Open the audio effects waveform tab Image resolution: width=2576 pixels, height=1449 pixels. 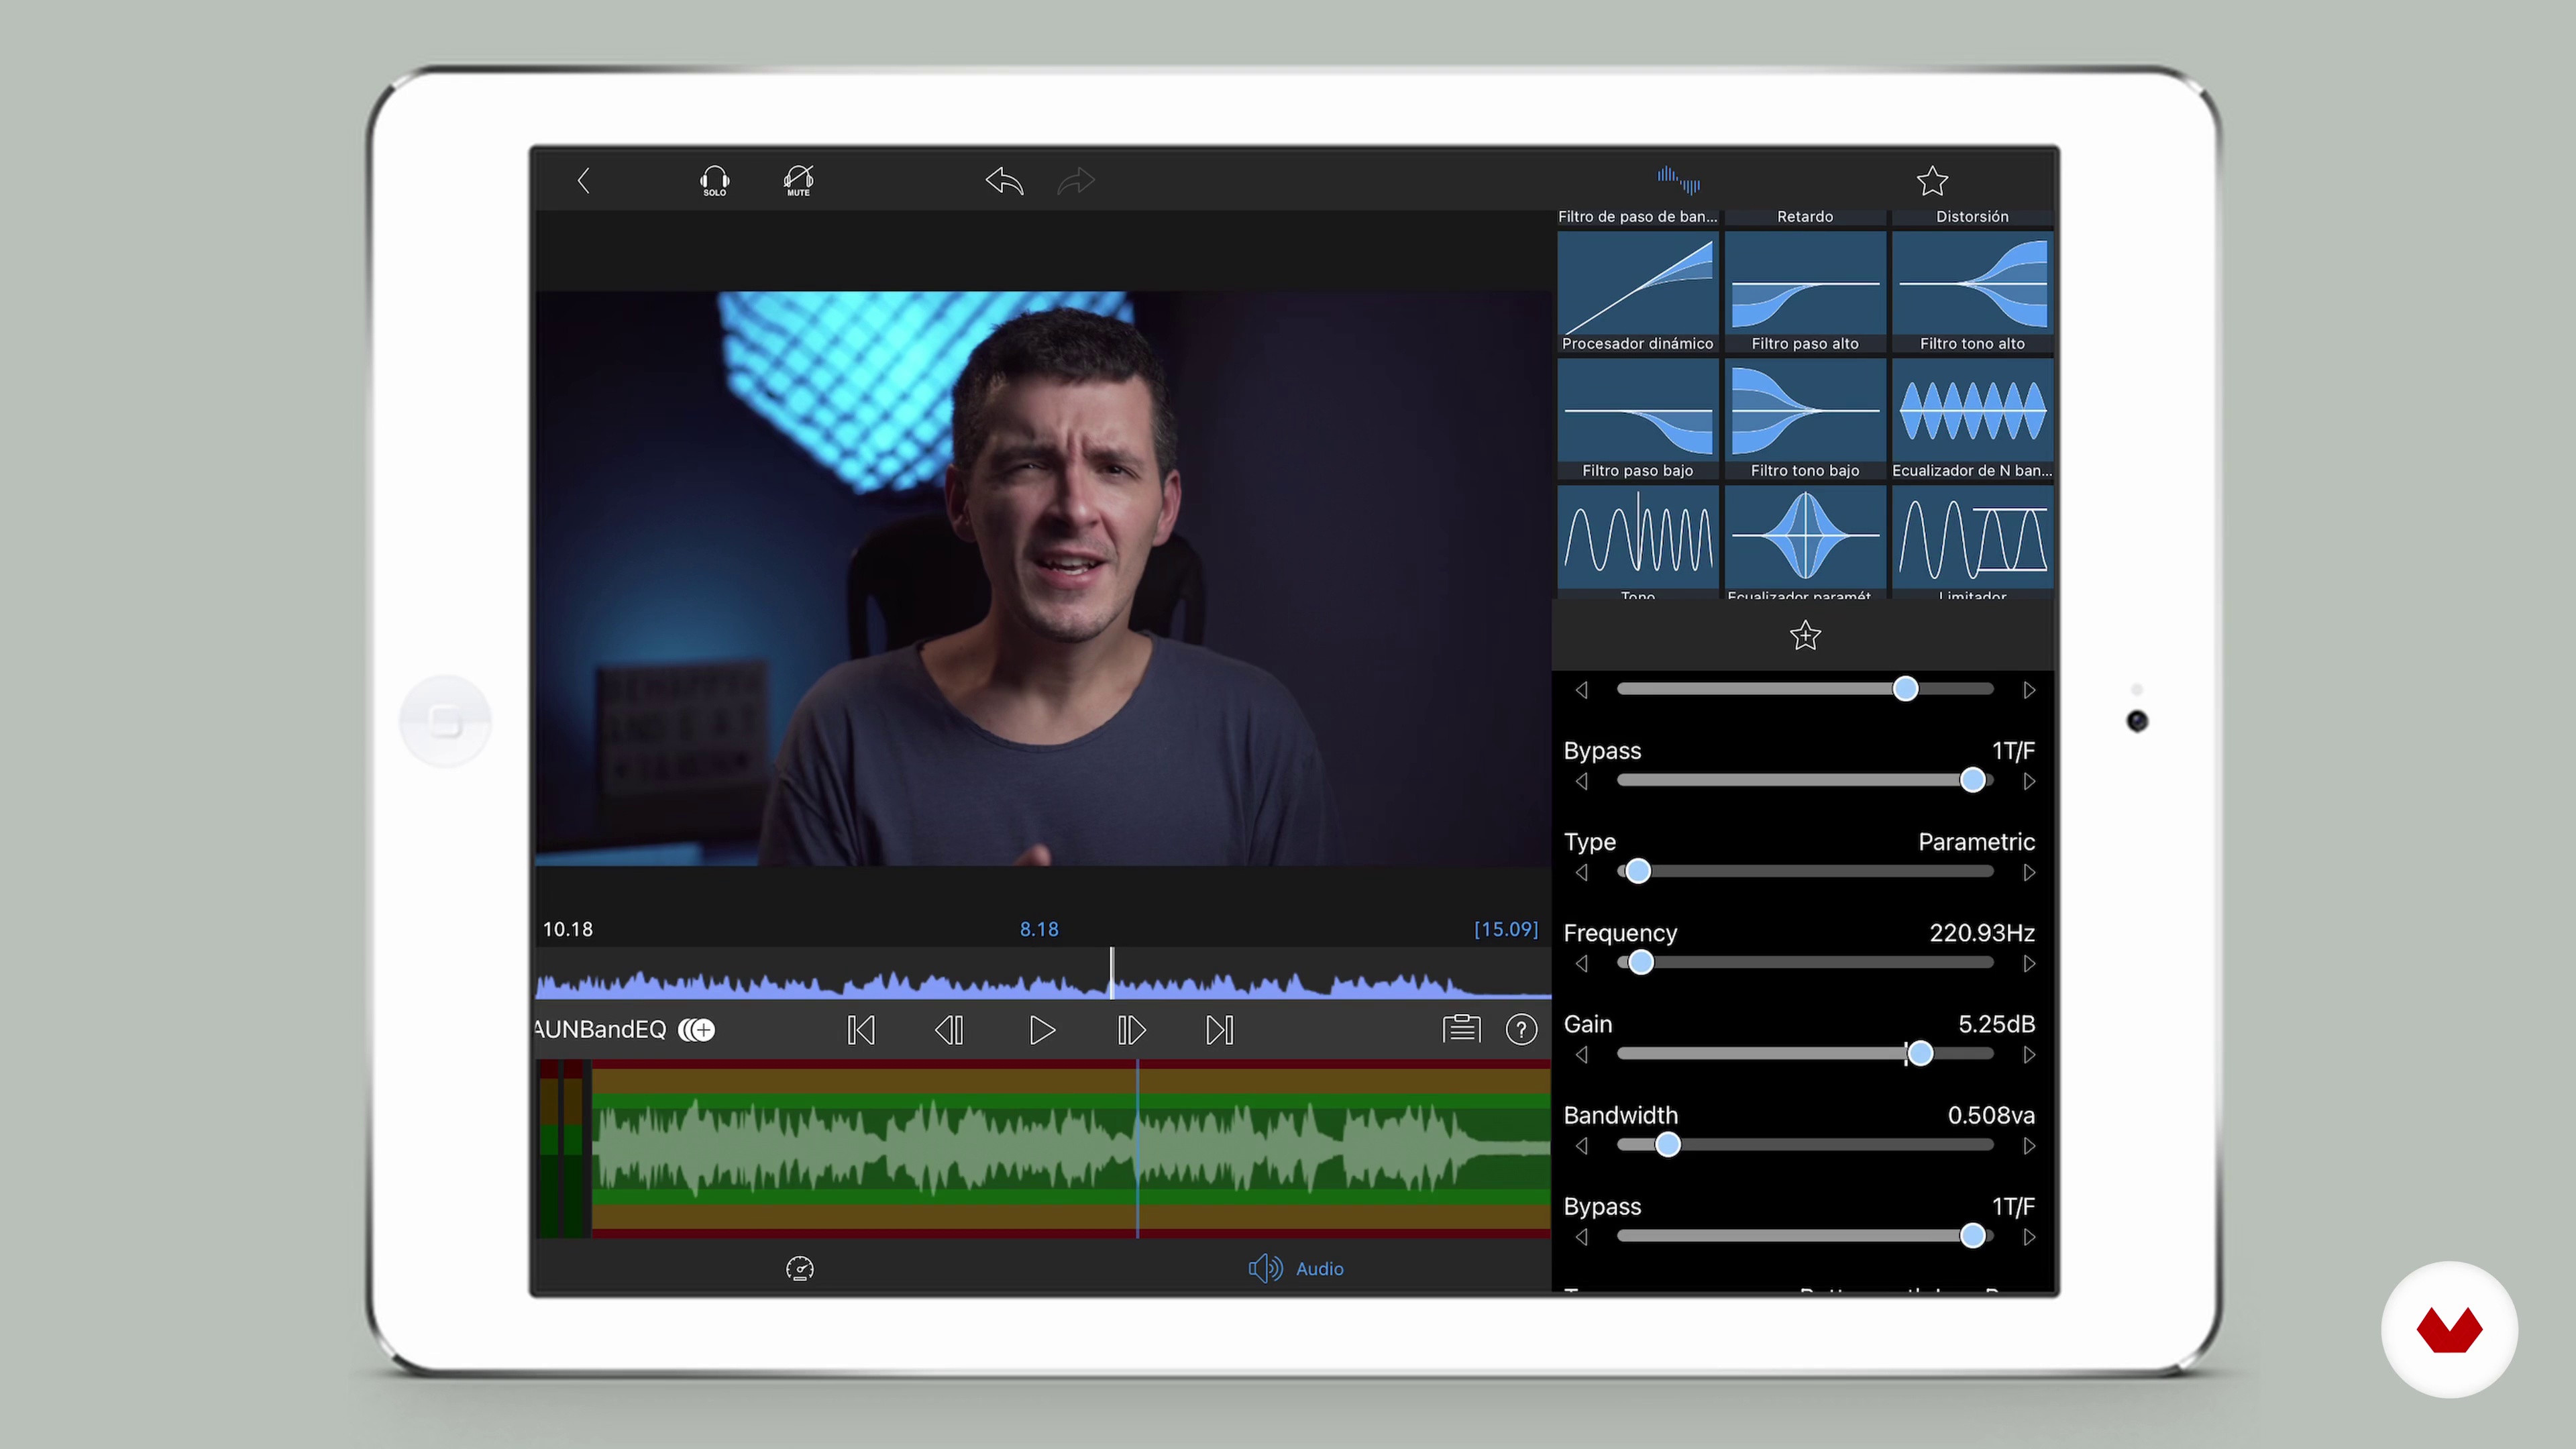[1678, 180]
